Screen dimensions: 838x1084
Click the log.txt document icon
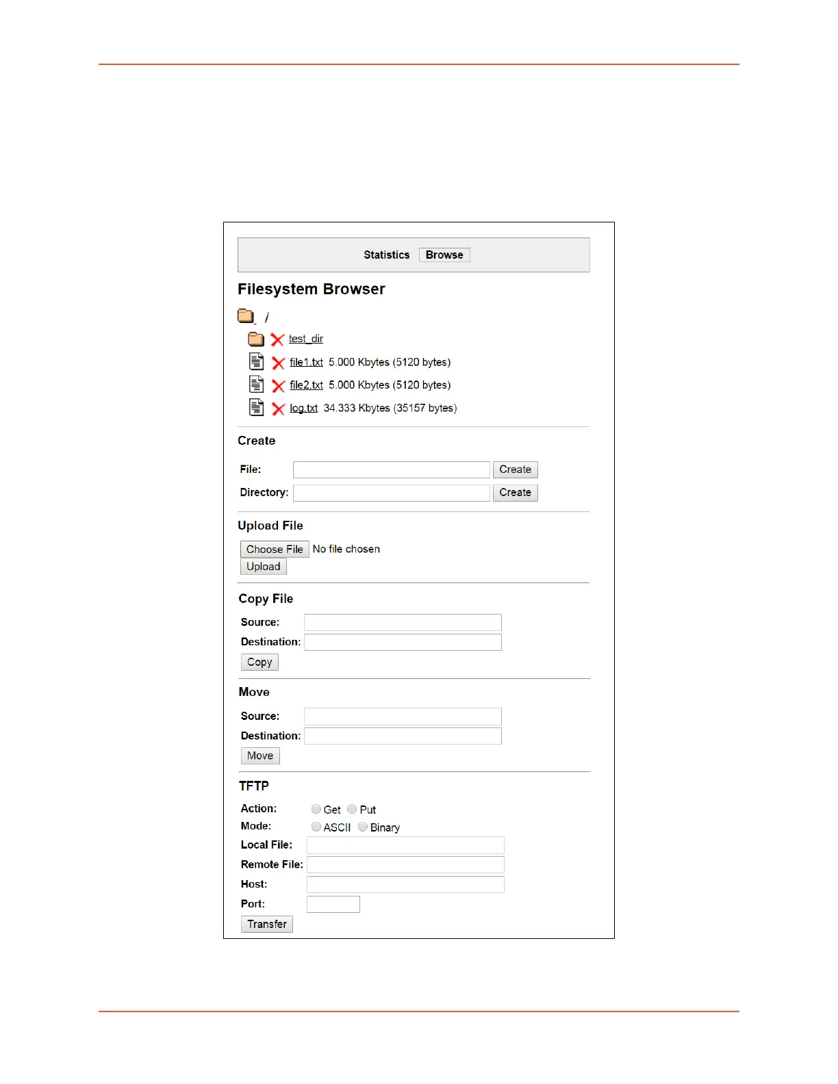[x=257, y=407]
